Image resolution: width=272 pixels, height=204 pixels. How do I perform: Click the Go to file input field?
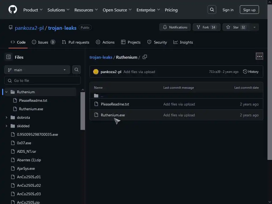42,80
